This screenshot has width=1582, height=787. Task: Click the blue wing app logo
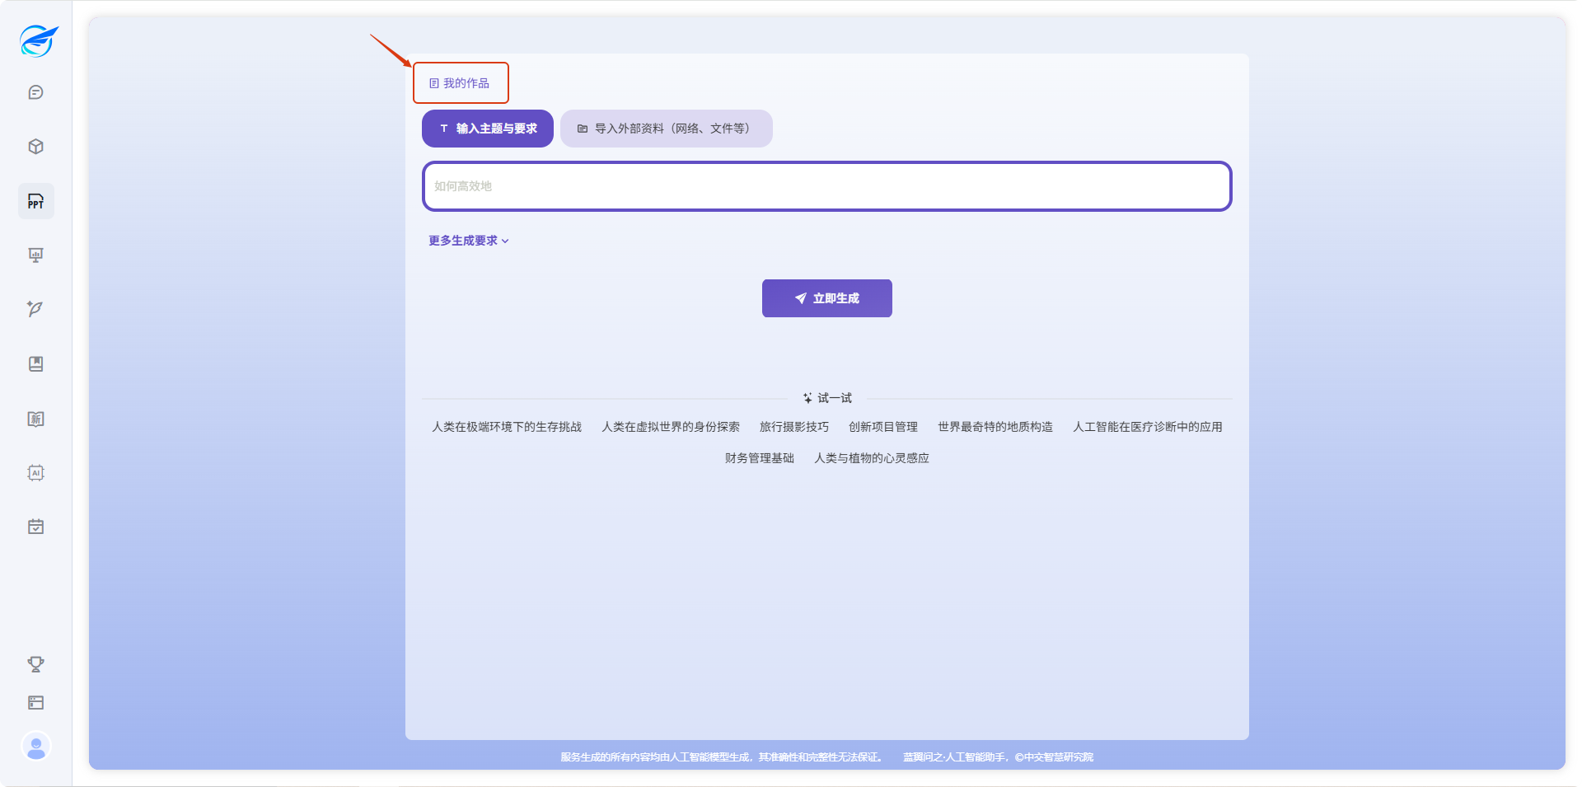(x=38, y=40)
